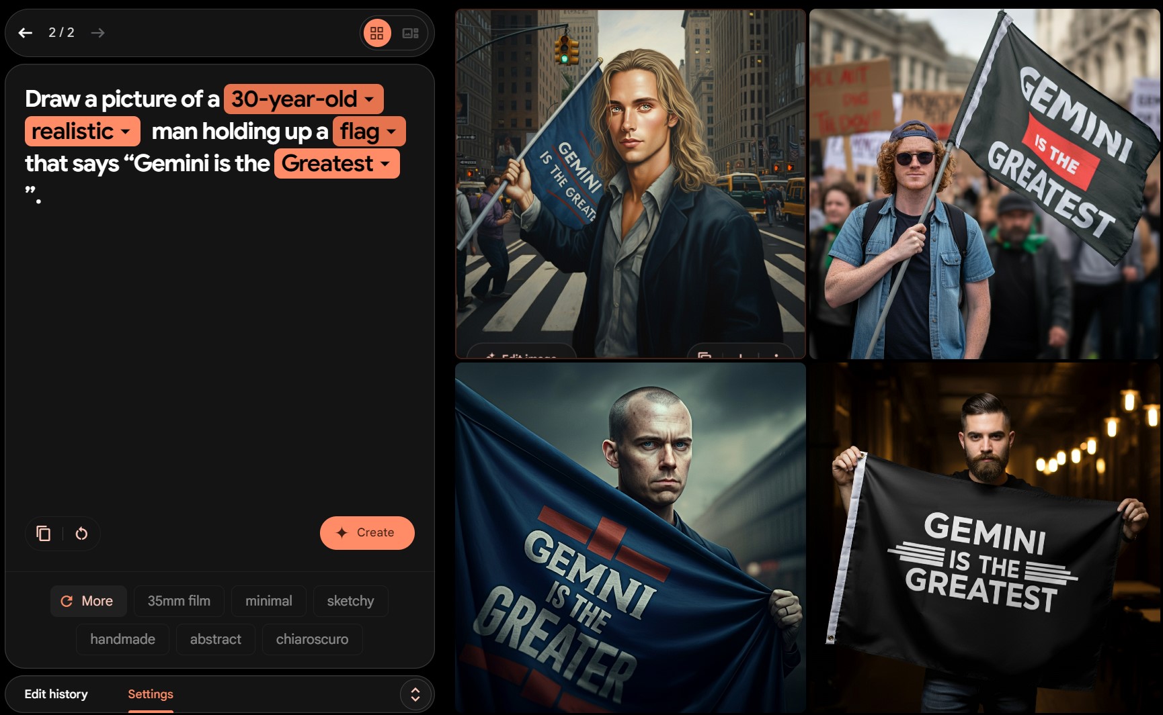Select the long-haired man city image
Image resolution: width=1163 pixels, height=715 pixels.
(x=631, y=184)
